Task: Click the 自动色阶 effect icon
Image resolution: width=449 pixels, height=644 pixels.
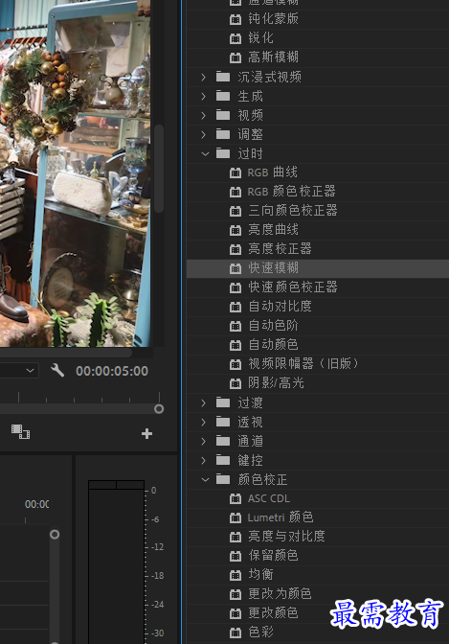Action: tap(236, 326)
